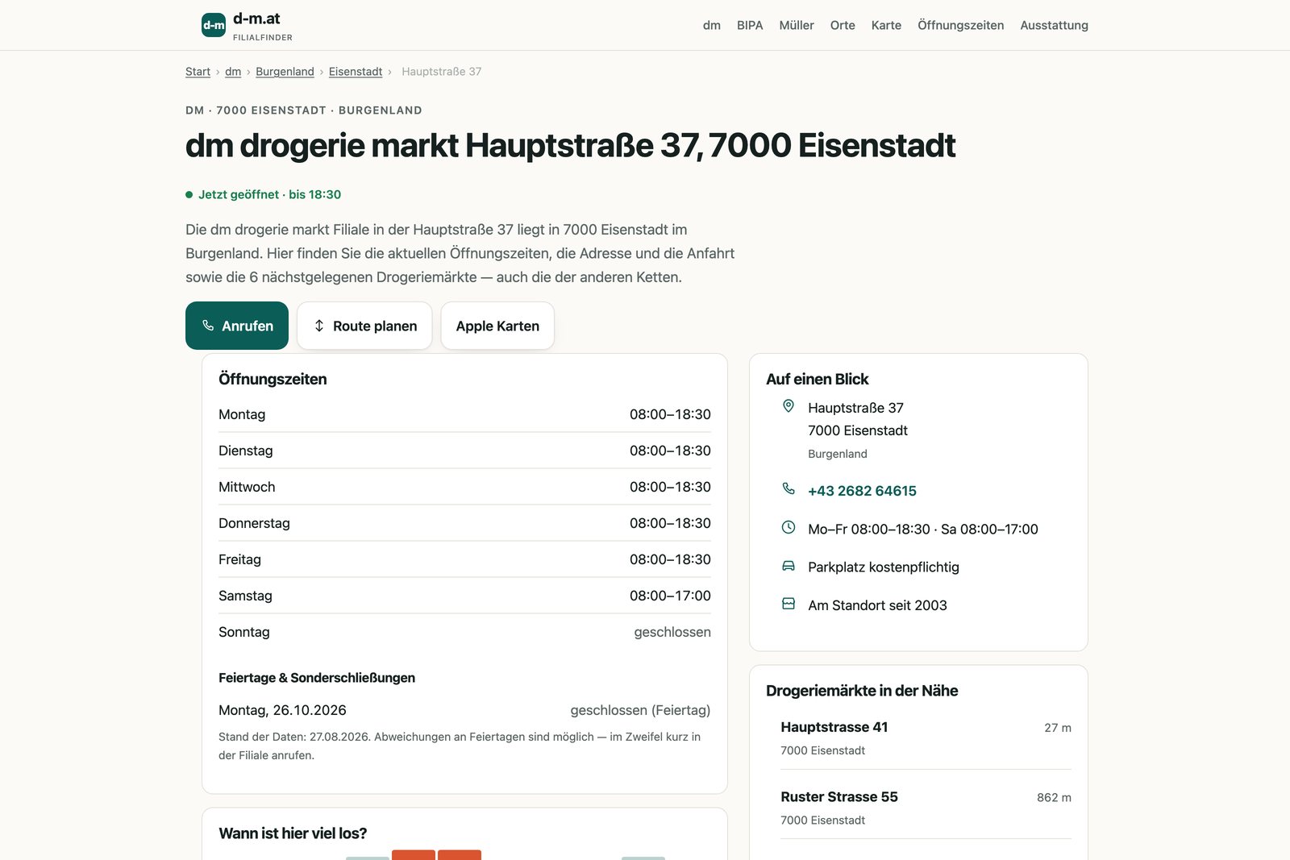Click the Anrufen button
Image resolution: width=1290 pixels, height=860 pixels.
(x=237, y=326)
